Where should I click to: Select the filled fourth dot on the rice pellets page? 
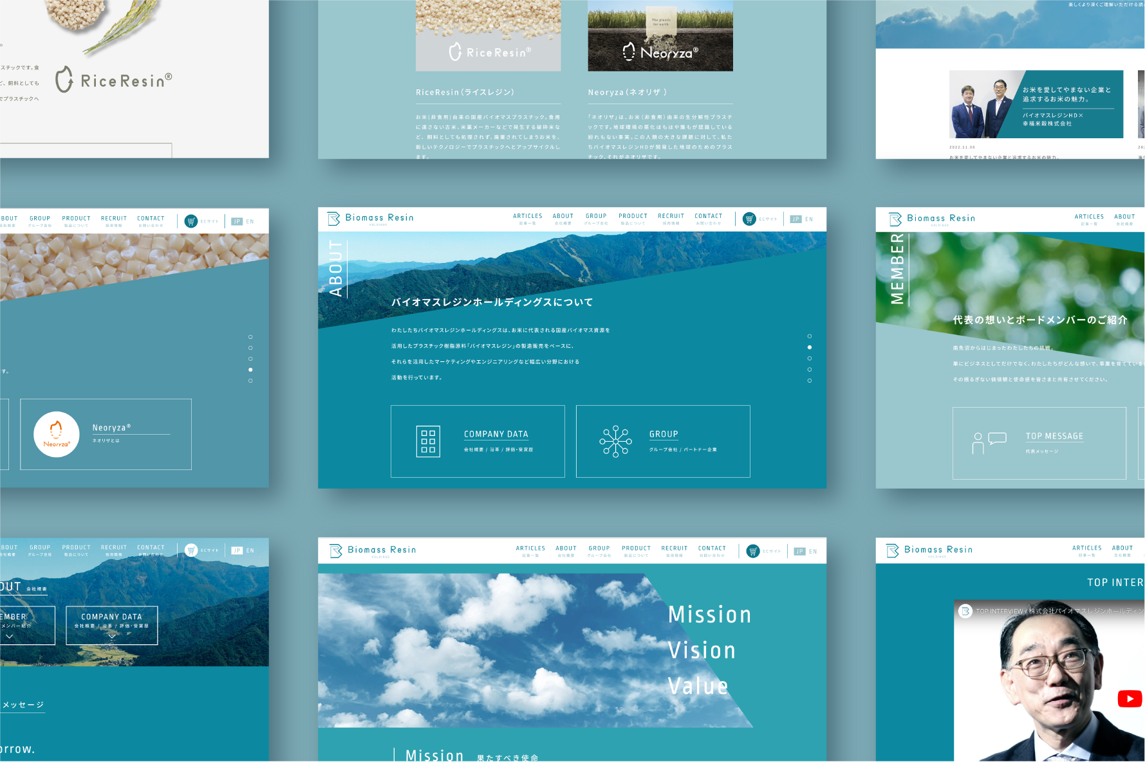(x=250, y=370)
